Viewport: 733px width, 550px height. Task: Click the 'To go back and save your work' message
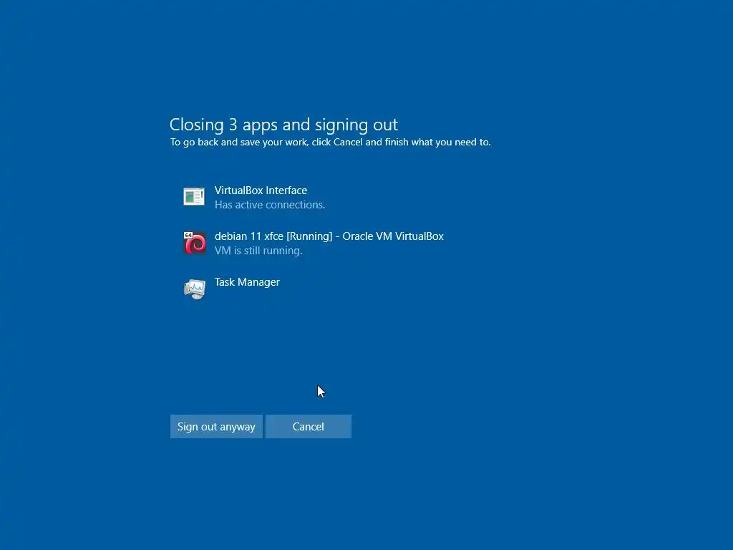[x=331, y=143]
